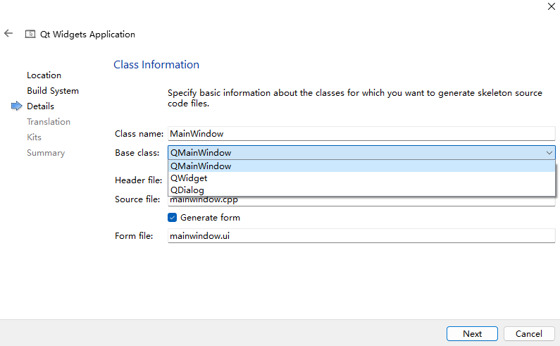Screen dimensions: 560x346
Task: Select the Kits wizard step
Action: coord(34,137)
